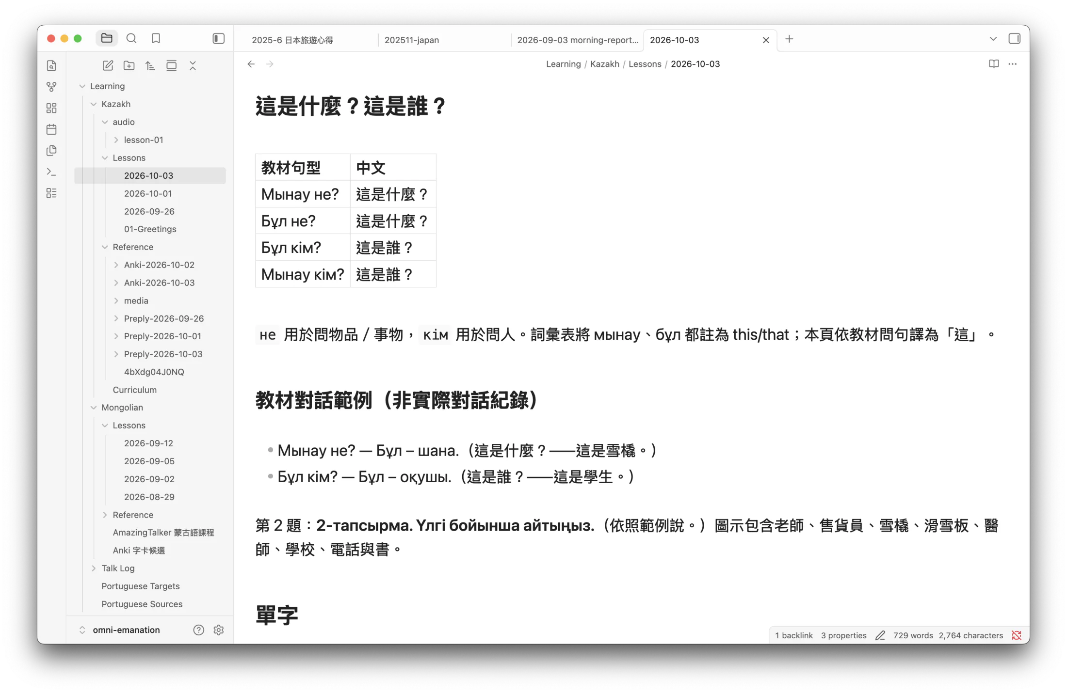Open search in left sidebar
Image resolution: width=1067 pixels, height=693 pixels.
131,38
